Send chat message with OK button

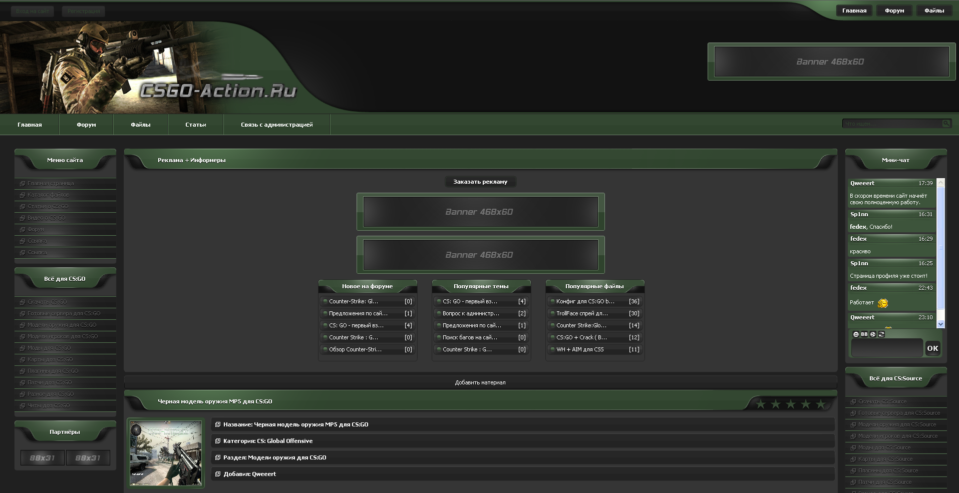coord(932,348)
